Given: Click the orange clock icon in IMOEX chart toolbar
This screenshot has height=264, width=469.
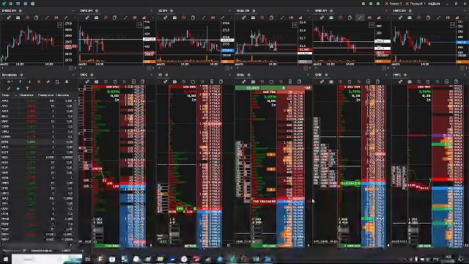Looking at the screenshot, I should 27,18.
